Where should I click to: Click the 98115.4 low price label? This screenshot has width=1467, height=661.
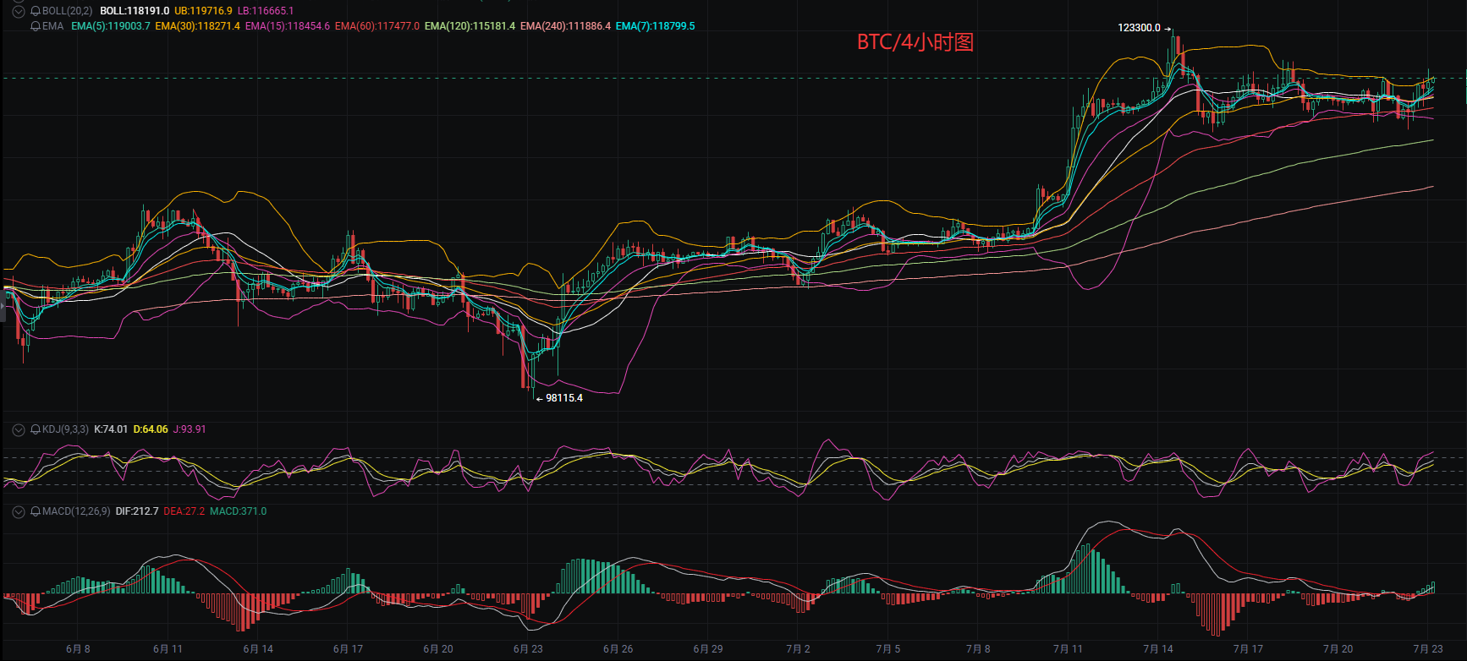(x=564, y=398)
